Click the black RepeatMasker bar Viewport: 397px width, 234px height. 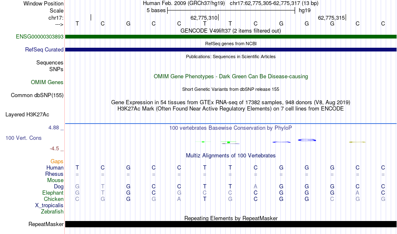(231, 224)
